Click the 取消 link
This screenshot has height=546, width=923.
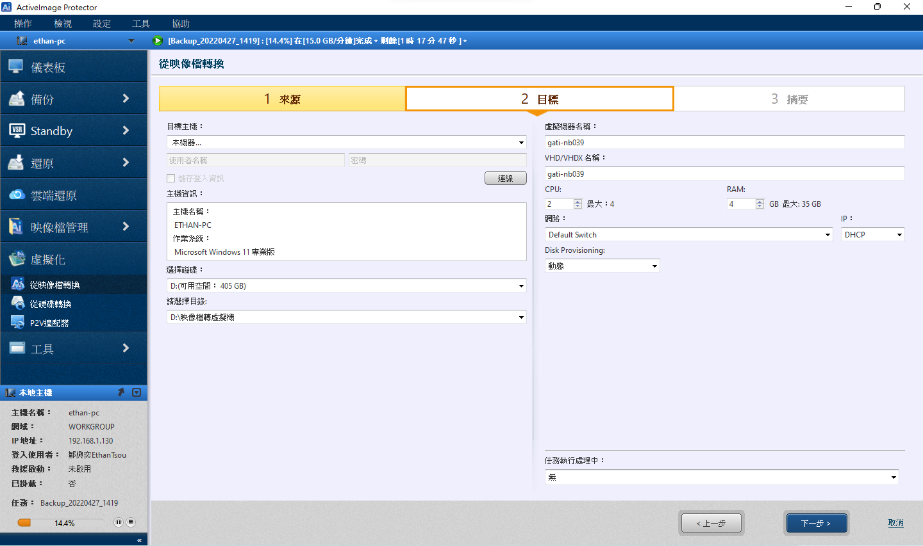pos(895,523)
